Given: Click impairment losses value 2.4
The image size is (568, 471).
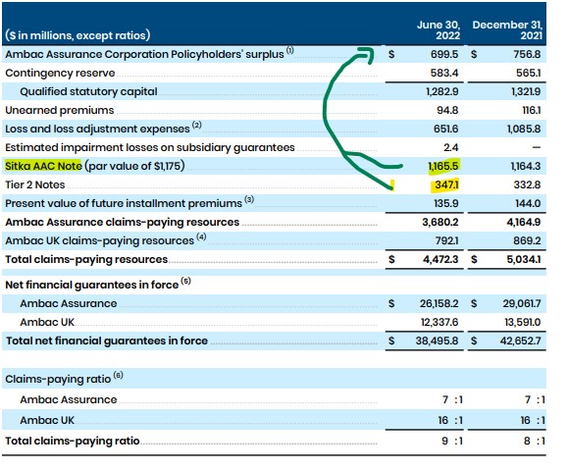Looking at the screenshot, I should (450, 147).
